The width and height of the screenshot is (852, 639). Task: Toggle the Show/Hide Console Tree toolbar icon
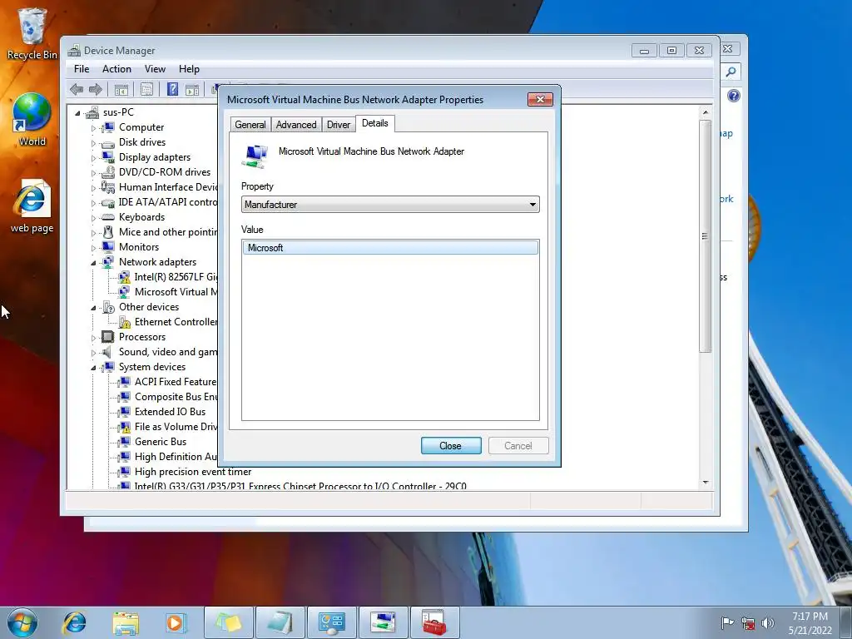121,89
